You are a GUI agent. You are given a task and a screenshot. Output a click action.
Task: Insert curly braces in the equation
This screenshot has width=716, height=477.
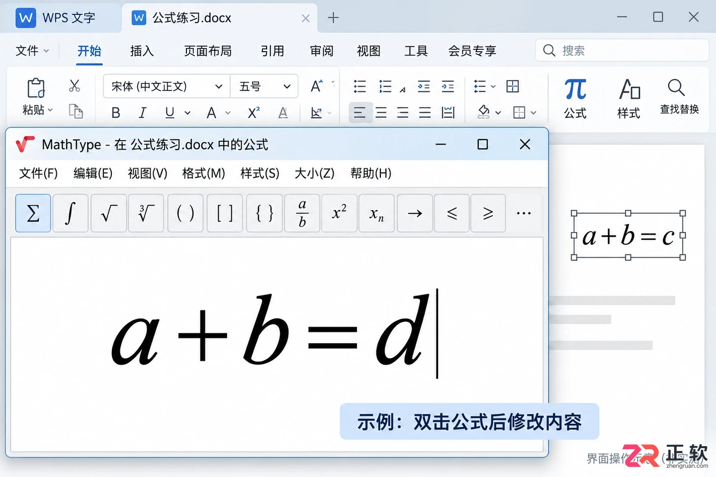click(265, 213)
